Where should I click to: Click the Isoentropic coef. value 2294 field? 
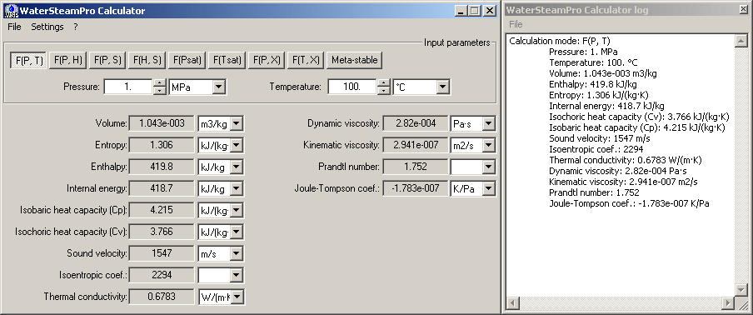tap(162, 275)
